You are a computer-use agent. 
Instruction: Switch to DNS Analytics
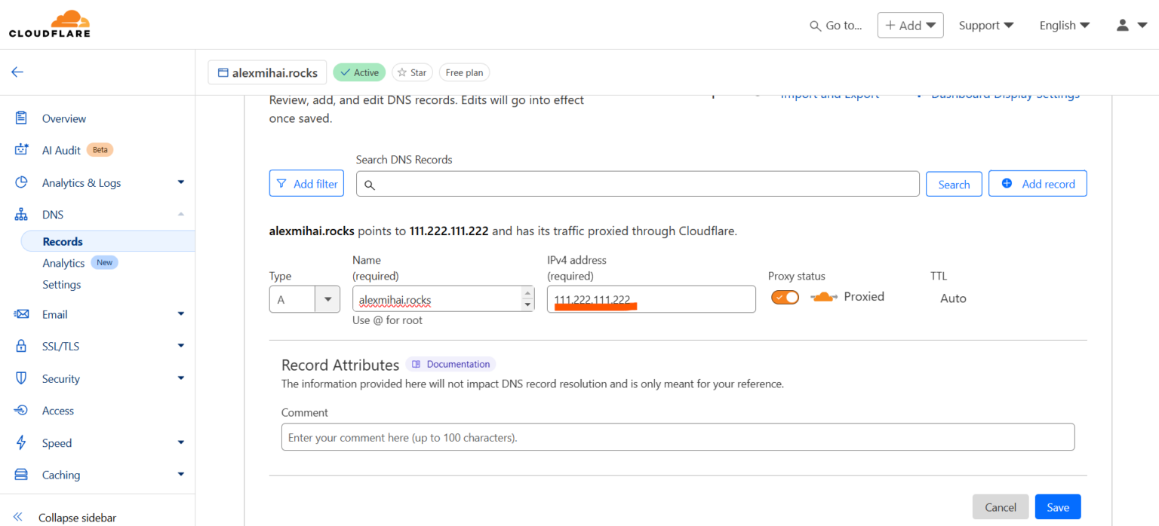pos(63,262)
